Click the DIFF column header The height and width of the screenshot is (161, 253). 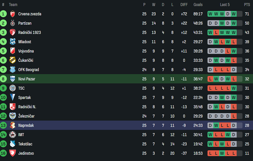click(x=184, y=5)
